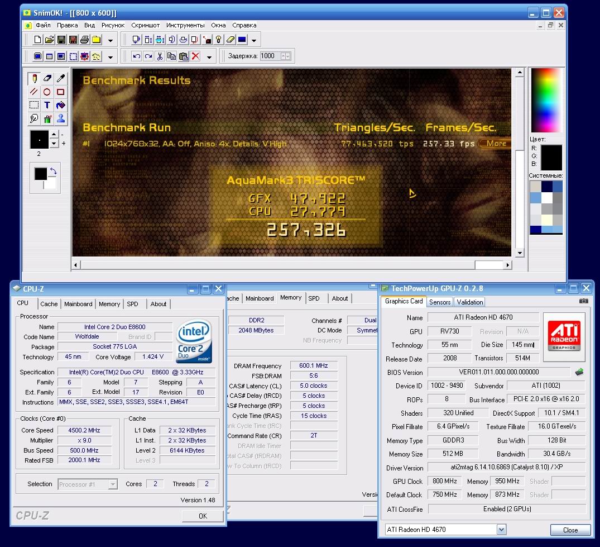Click the Redo arrow icon
The width and height of the screenshot is (600, 547).
[148, 56]
